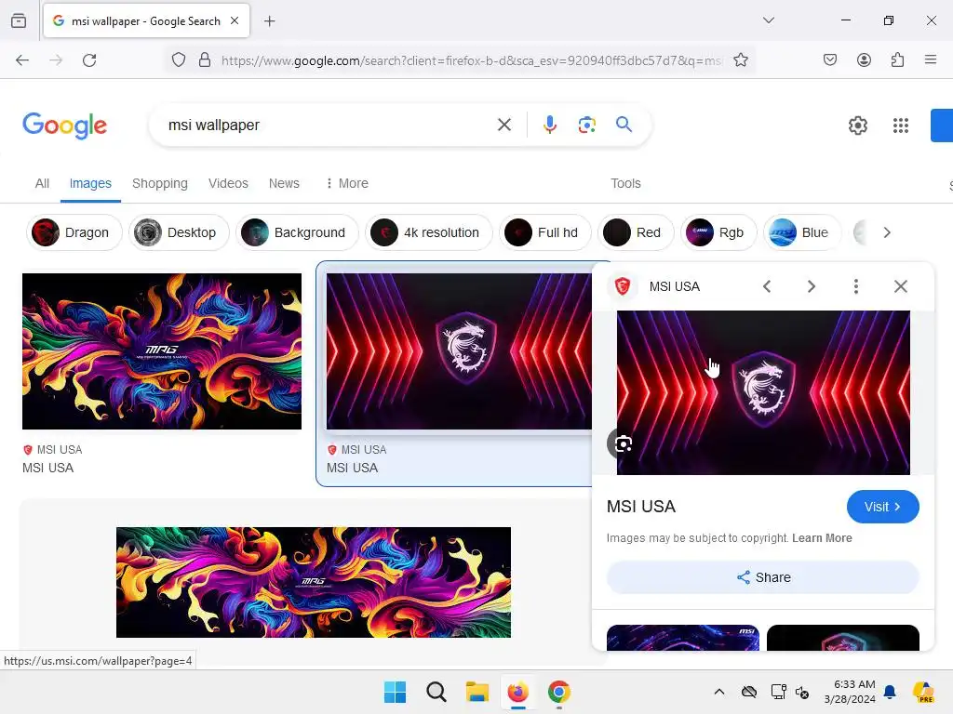Image resolution: width=953 pixels, height=714 pixels.
Task: Open the extensions puzzle icon
Action: tap(897, 59)
